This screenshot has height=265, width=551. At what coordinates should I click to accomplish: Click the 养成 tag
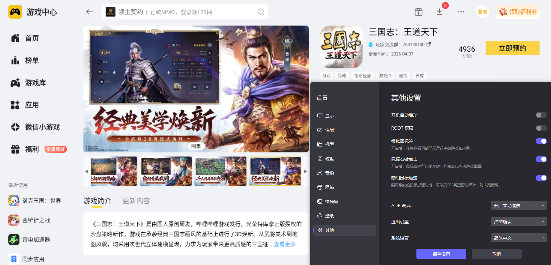(x=419, y=76)
